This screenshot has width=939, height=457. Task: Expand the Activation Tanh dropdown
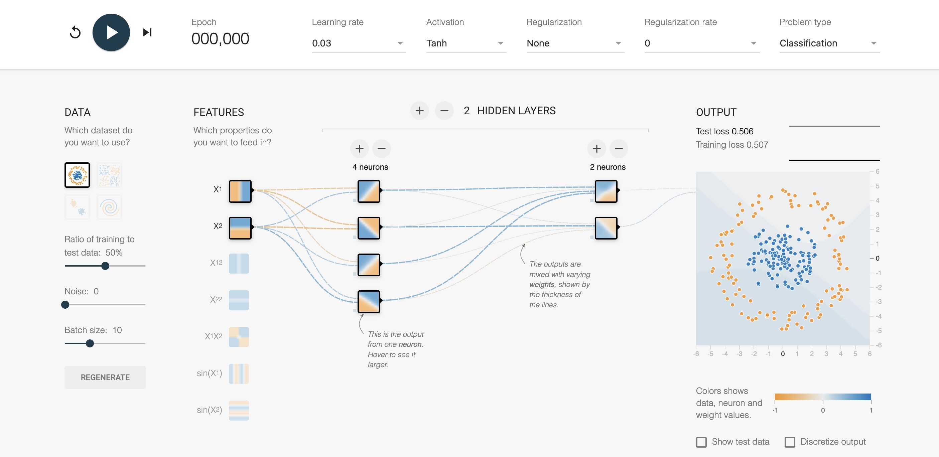pyautogui.click(x=465, y=43)
